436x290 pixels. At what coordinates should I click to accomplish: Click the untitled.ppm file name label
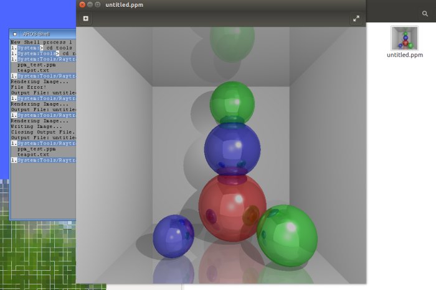(x=405, y=55)
